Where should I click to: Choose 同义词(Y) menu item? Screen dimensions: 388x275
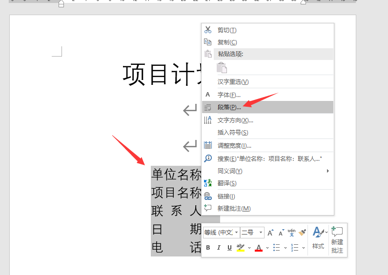(268, 171)
